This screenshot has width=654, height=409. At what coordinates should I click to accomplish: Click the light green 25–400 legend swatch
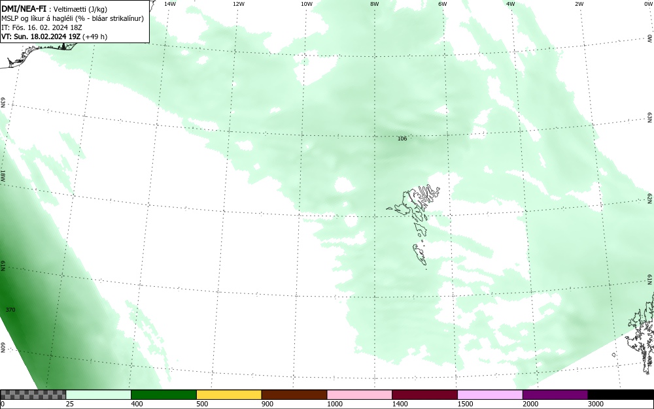point(99,395)
